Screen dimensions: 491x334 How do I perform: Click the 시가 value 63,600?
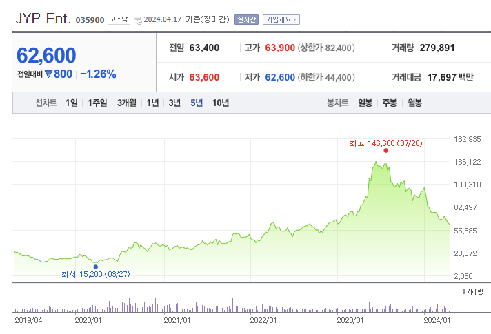point(204,77)
